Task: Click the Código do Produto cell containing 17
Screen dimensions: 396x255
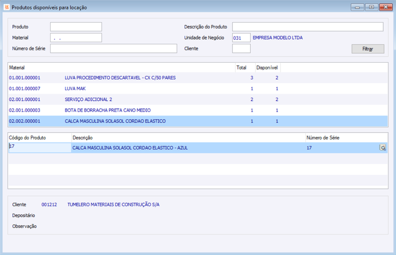Action: (x=40, y=148)
